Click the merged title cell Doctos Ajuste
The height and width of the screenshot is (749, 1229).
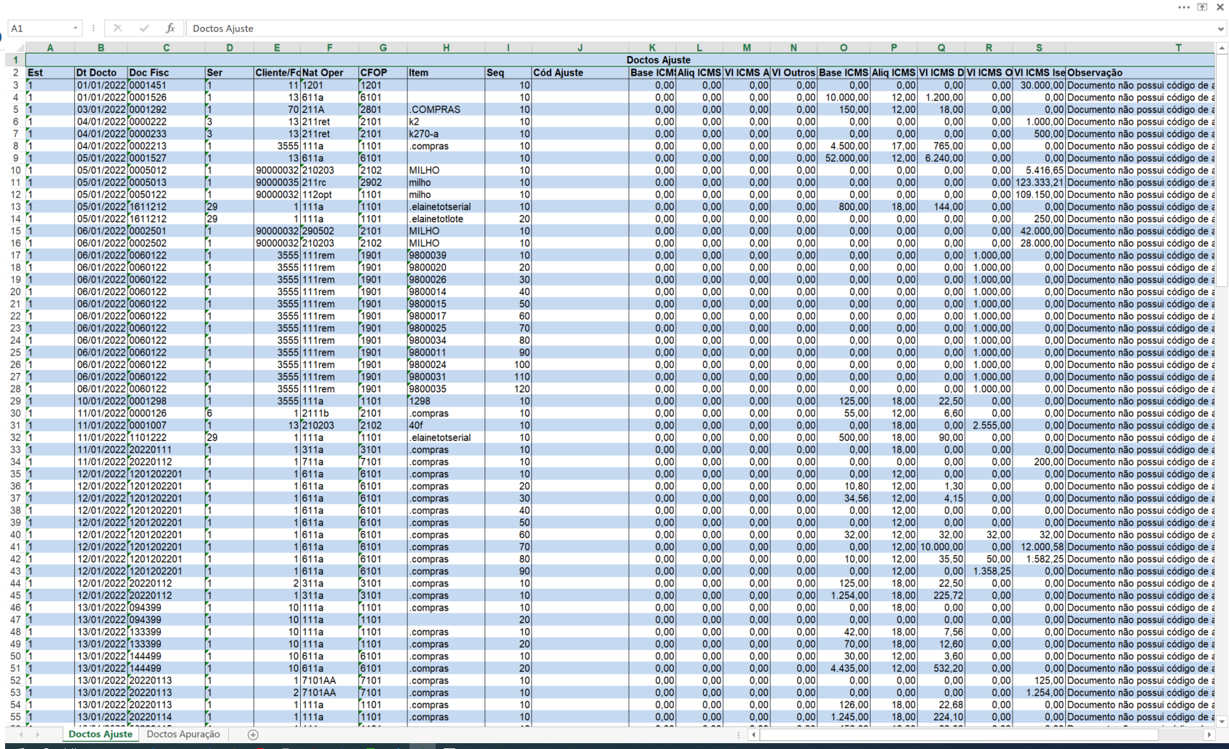click(x=620, y=60)
